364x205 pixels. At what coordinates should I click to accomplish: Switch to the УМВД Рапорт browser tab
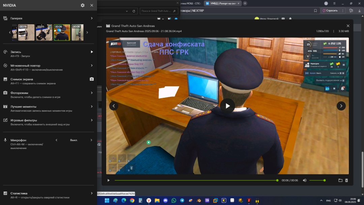point(223,3)
